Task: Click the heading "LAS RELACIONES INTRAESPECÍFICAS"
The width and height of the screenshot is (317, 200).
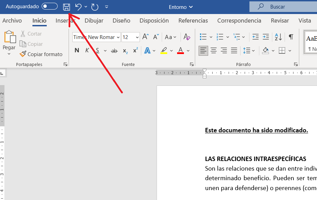Action: (x=256, y=159)
